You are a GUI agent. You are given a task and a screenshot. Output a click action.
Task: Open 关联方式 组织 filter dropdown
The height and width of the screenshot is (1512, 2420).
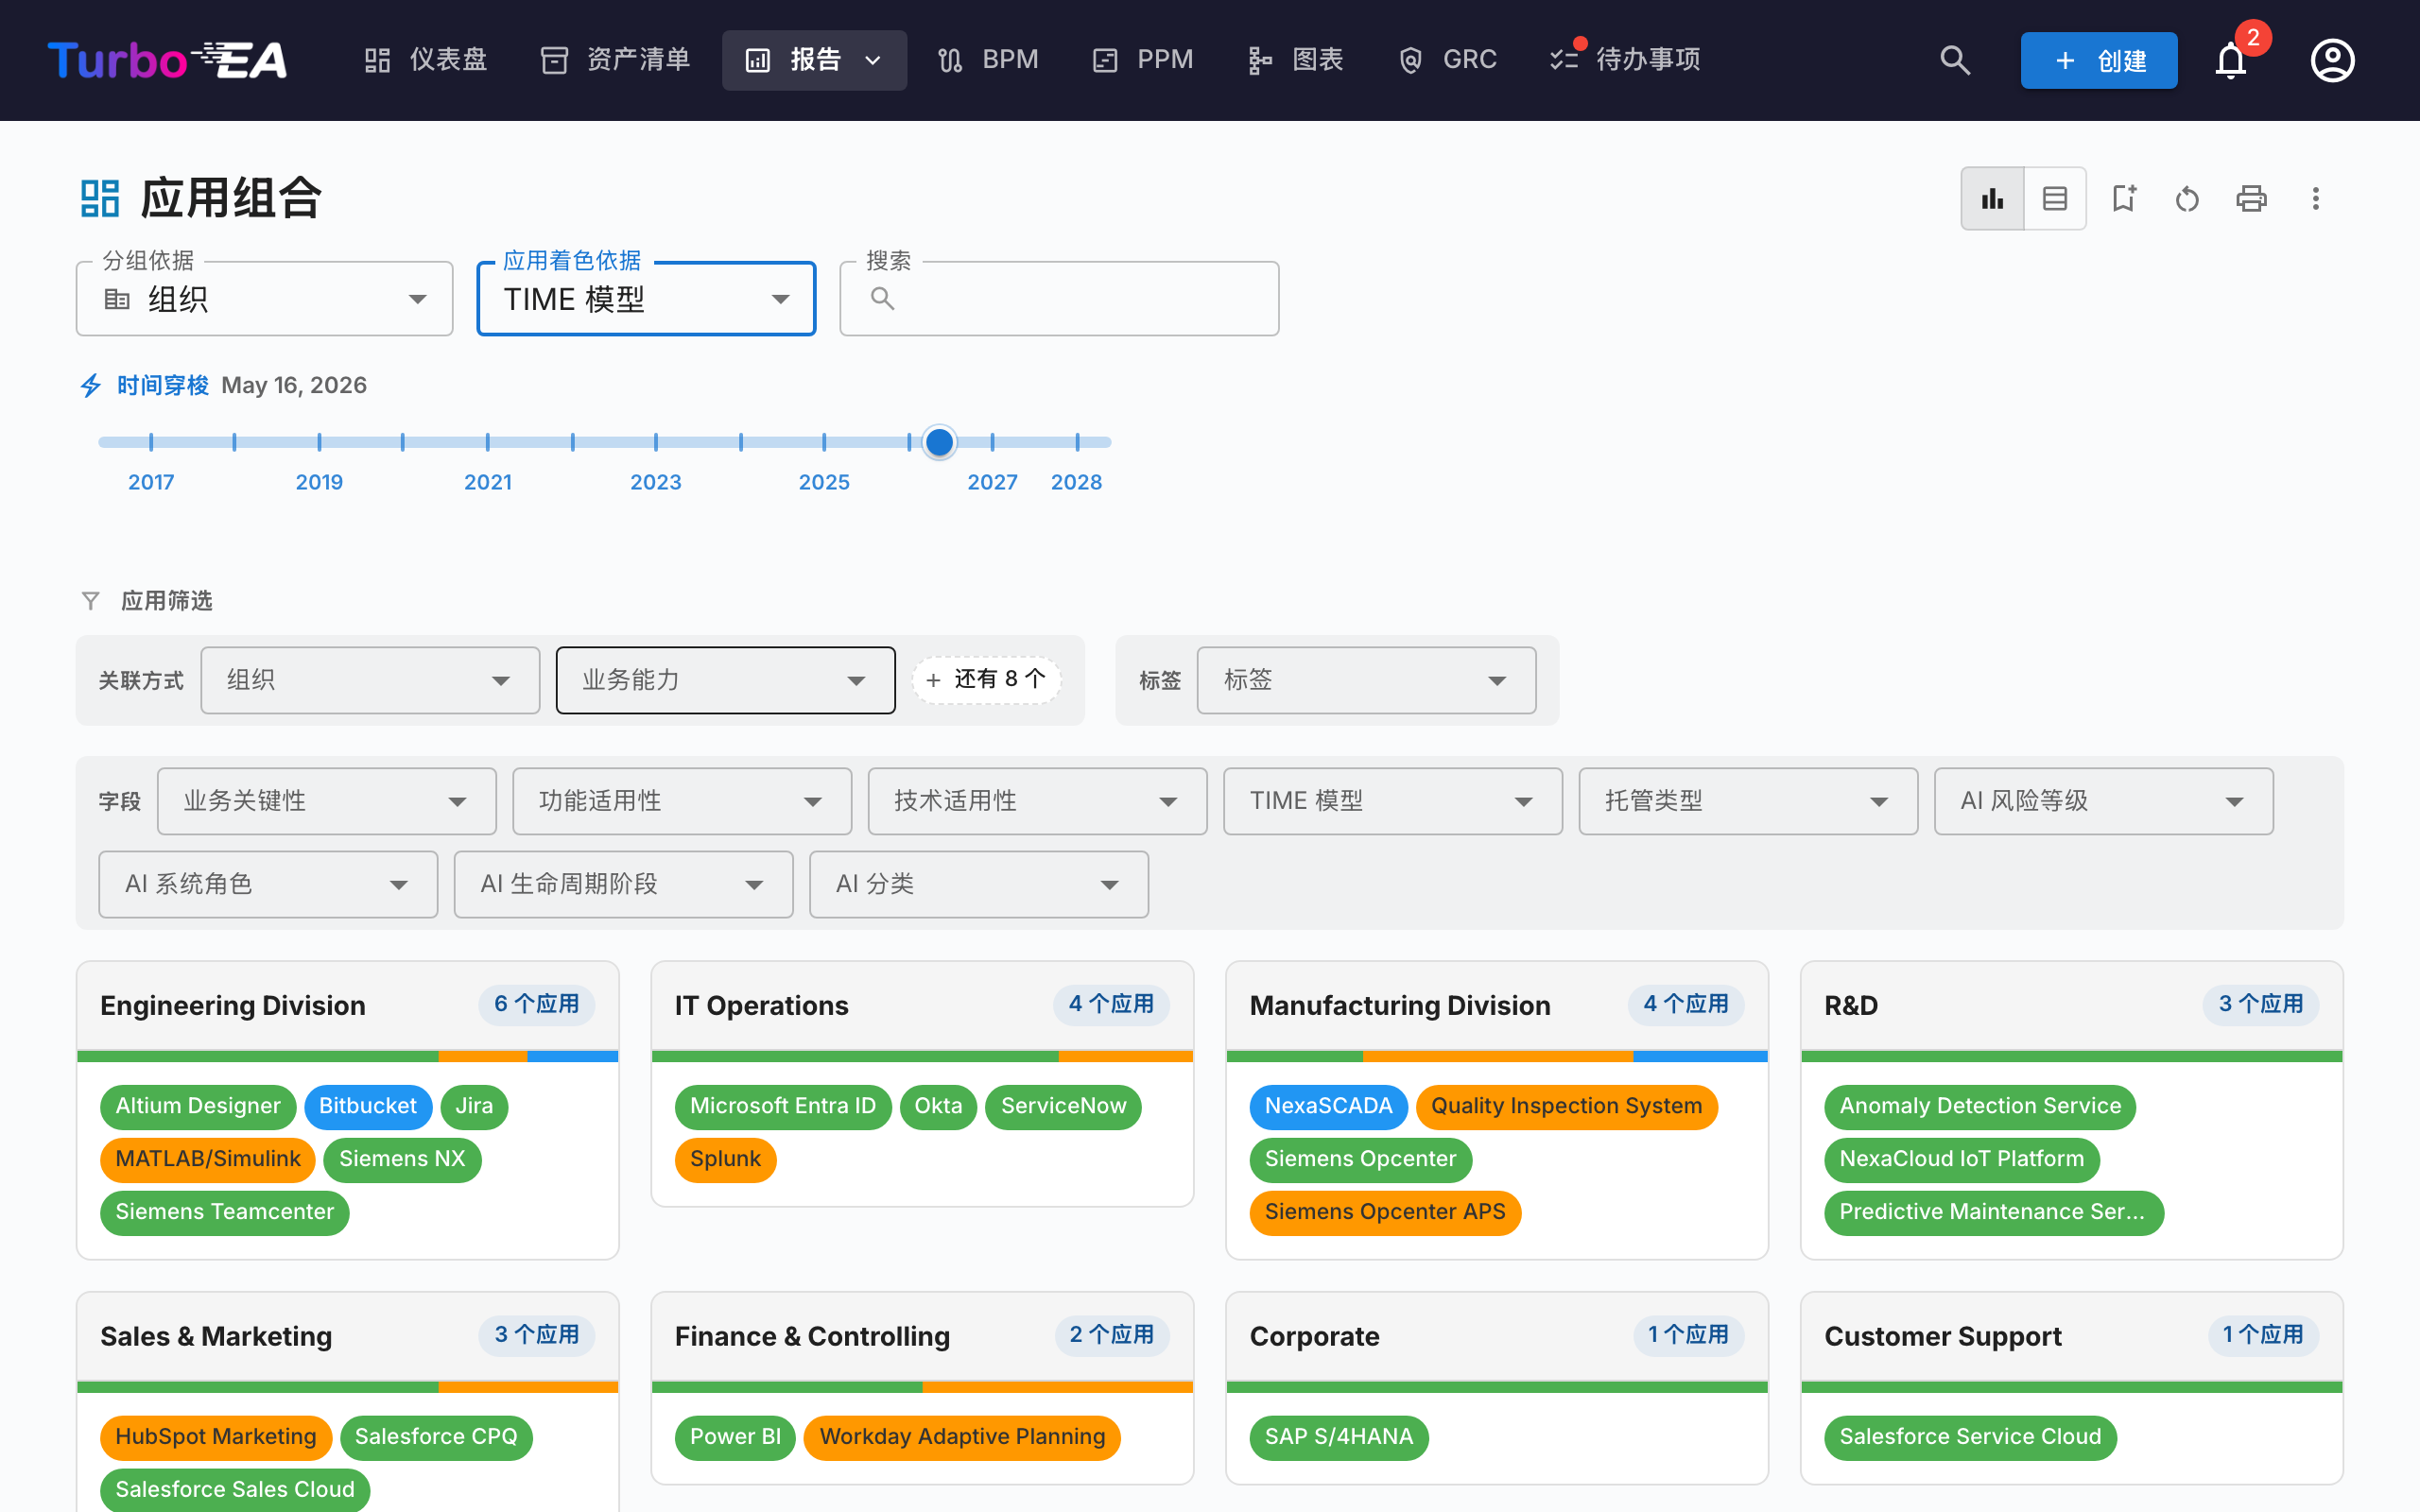tap(370, 680)
